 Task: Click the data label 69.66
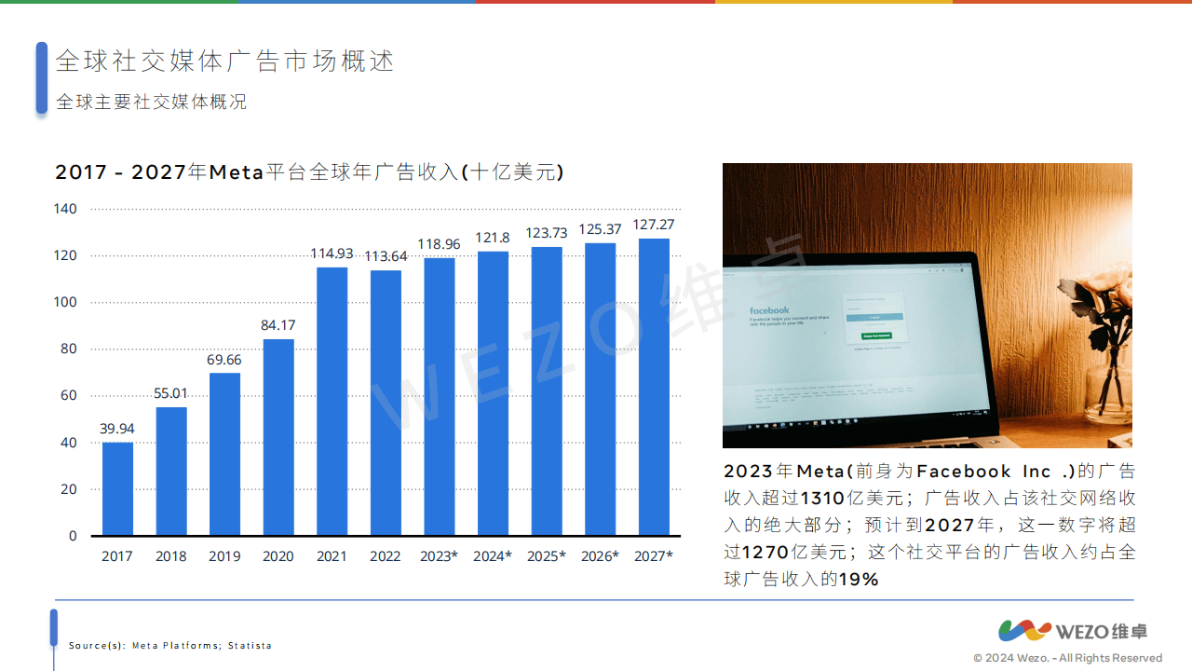[224, 360]
